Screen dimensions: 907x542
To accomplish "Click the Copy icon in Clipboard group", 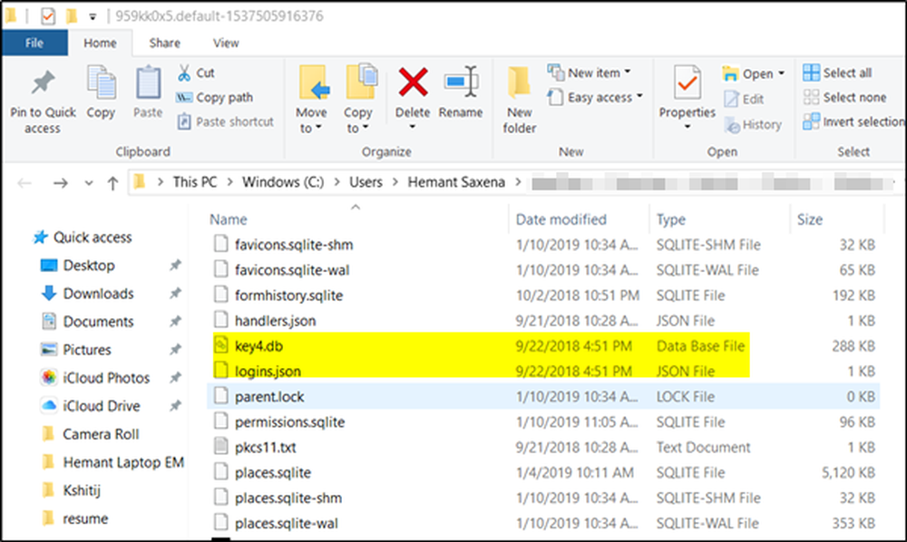I will pyautogui.click(x=101, y=84).
